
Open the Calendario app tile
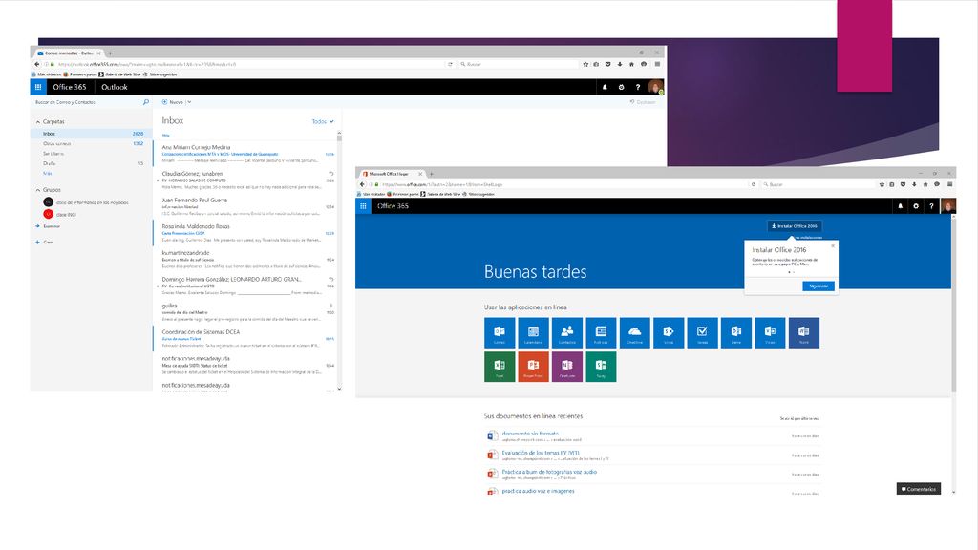click(x=533, y=333)
